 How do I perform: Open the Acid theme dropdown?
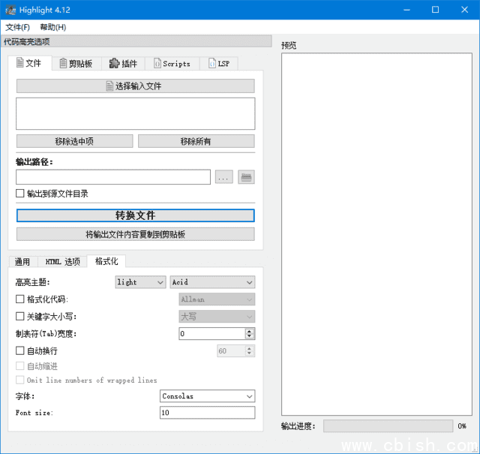click(212, 282)
